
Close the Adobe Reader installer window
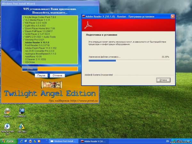(173, 16)
